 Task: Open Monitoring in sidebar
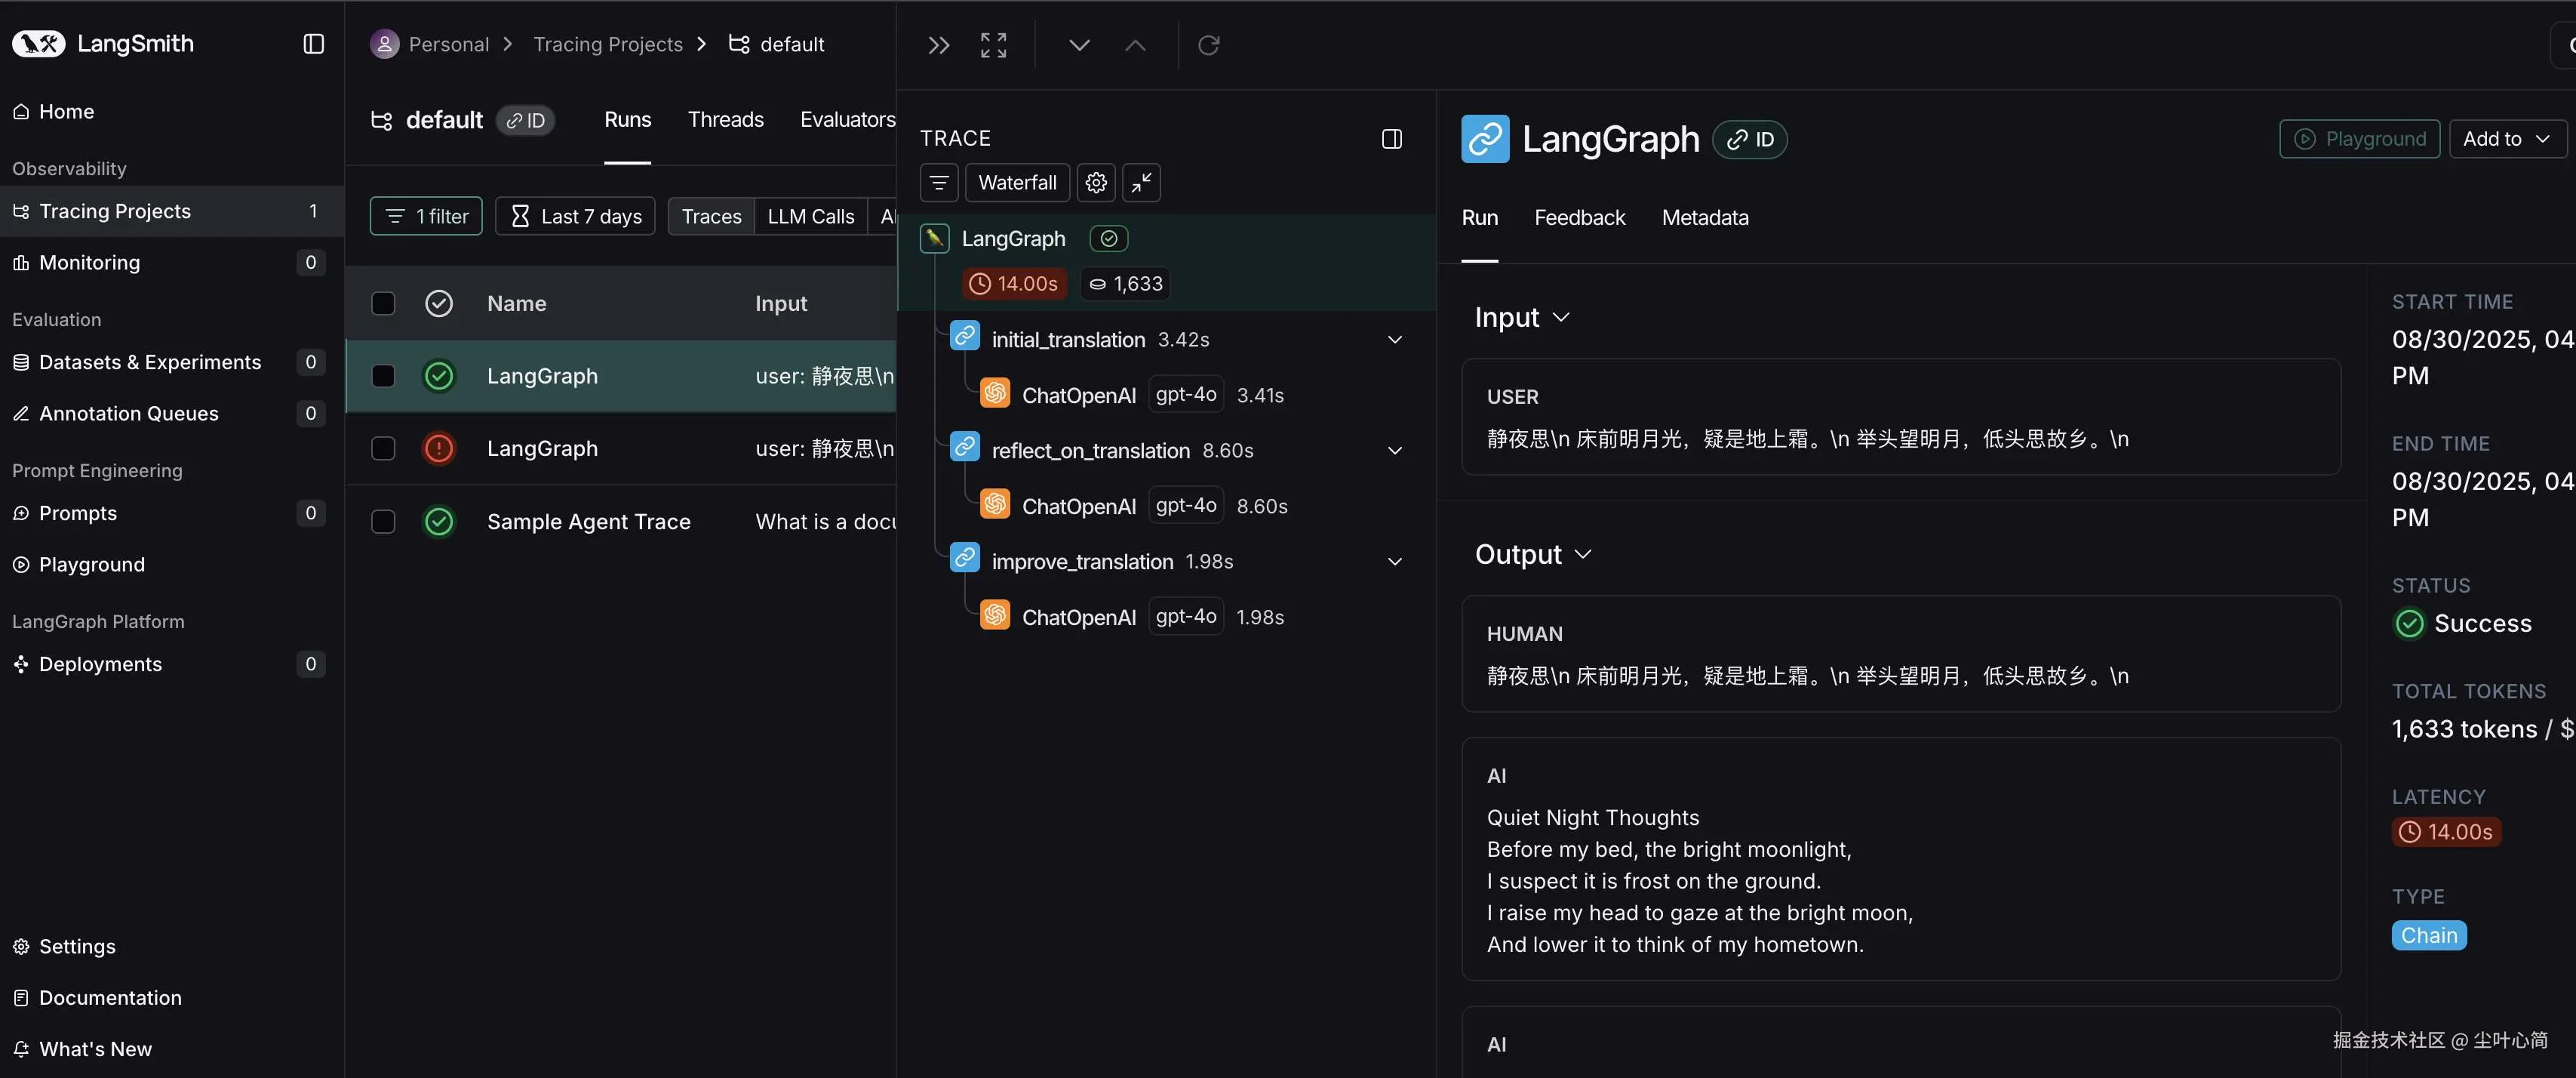[172, 262]
